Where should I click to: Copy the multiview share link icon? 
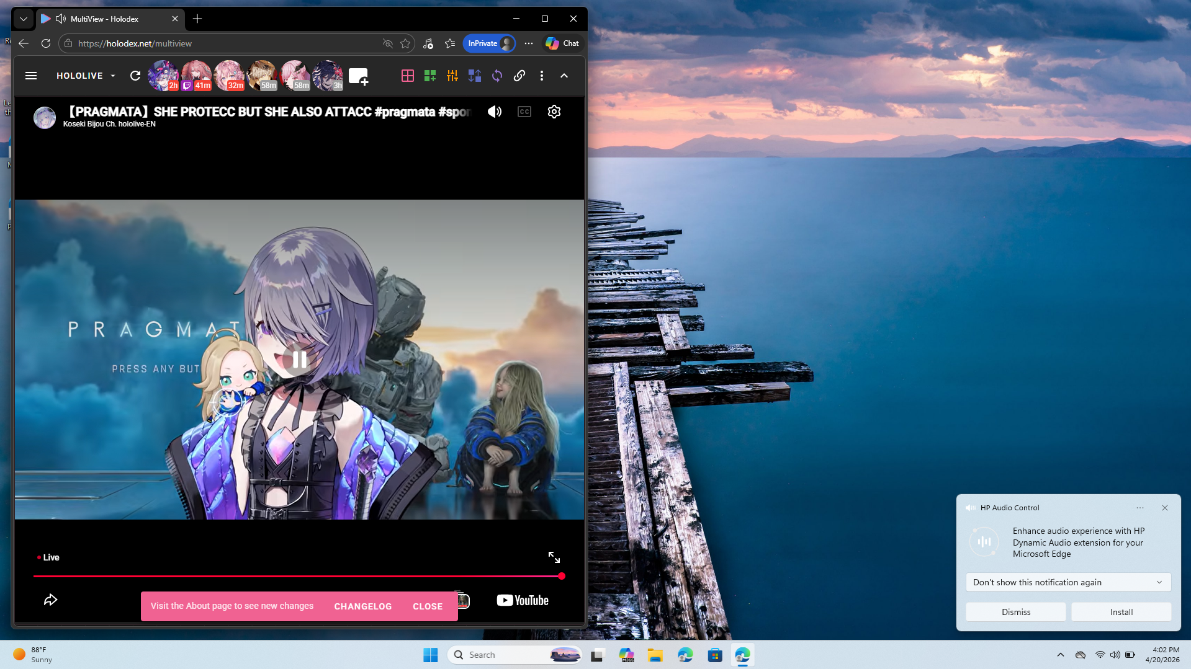519,76
